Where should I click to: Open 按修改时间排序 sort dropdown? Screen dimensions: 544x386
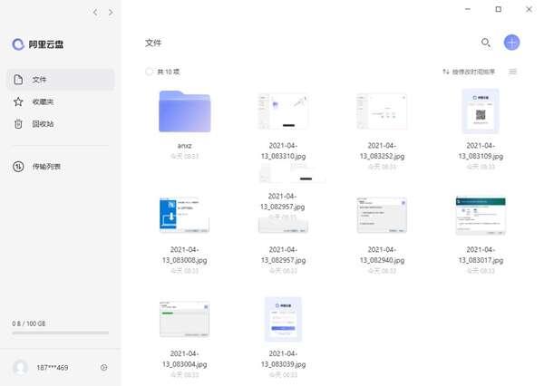click(469, 72)
